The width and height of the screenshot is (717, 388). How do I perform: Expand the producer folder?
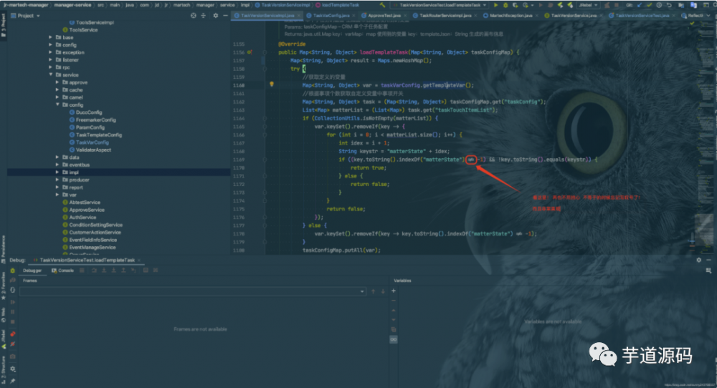click(x=57, y=180)
